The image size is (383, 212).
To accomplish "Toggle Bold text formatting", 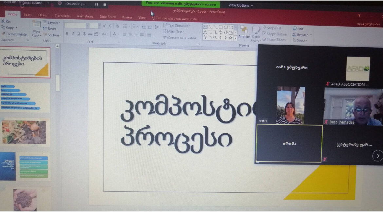I will coord(67,34).
